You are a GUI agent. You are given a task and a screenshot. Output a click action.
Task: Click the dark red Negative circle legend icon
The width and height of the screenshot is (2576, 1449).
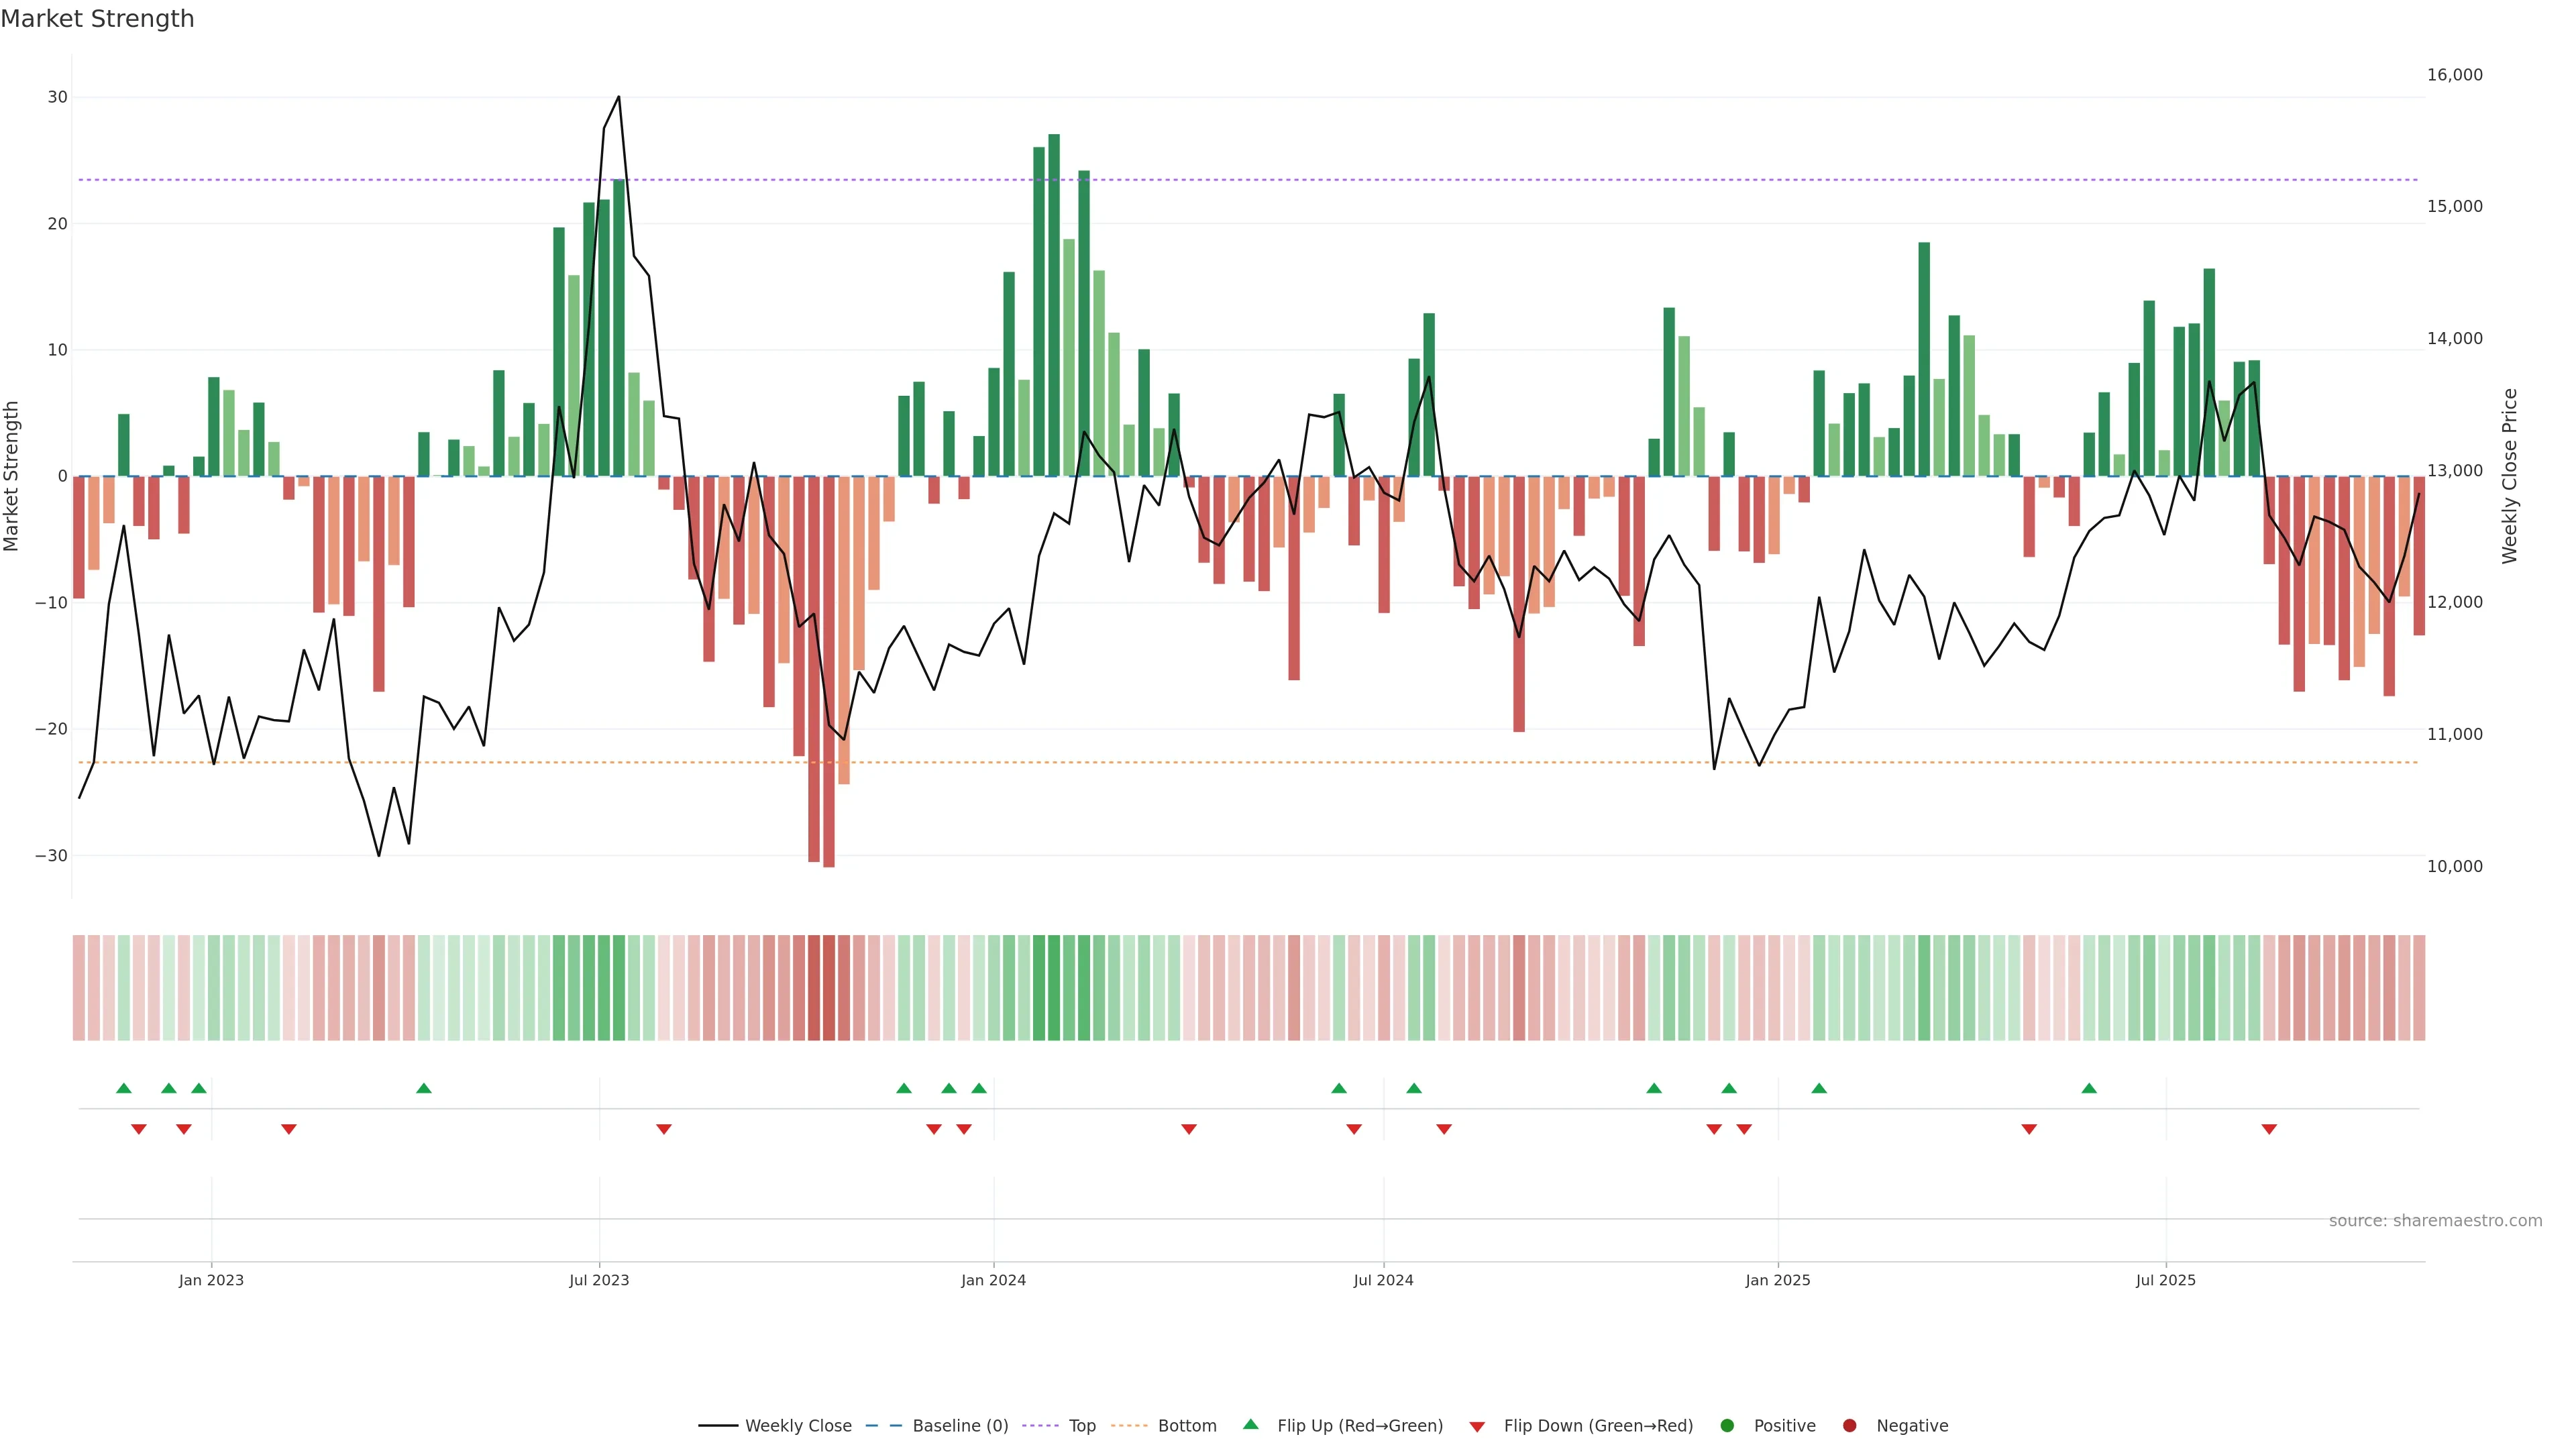(1849, 1425)
